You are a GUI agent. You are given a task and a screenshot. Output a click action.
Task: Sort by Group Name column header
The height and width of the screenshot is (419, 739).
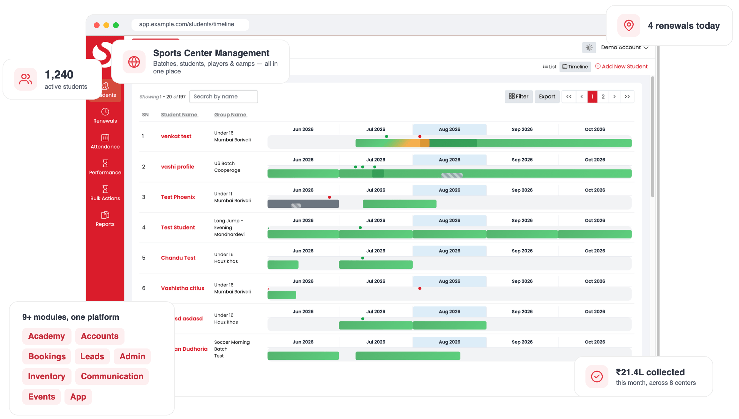230,115
